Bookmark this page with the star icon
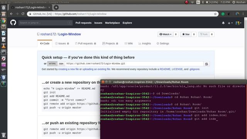Screen dimensions: 247x139 [215, 14]
